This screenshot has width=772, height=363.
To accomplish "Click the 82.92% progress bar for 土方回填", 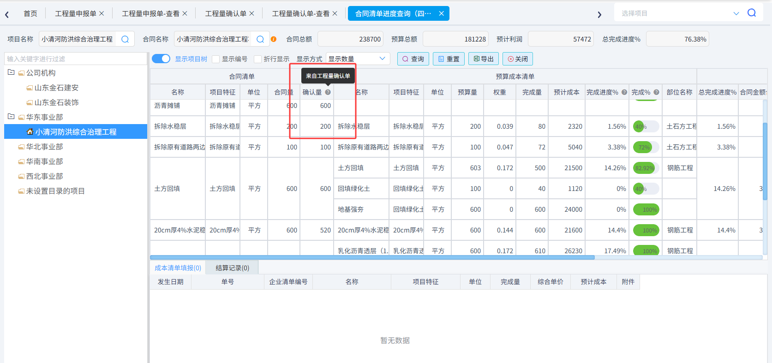I will pyautogui.click(x=646, y=168).
